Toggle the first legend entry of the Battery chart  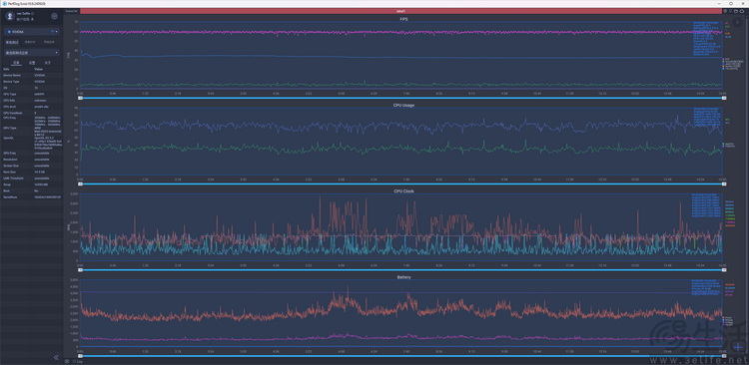point(727,317)
